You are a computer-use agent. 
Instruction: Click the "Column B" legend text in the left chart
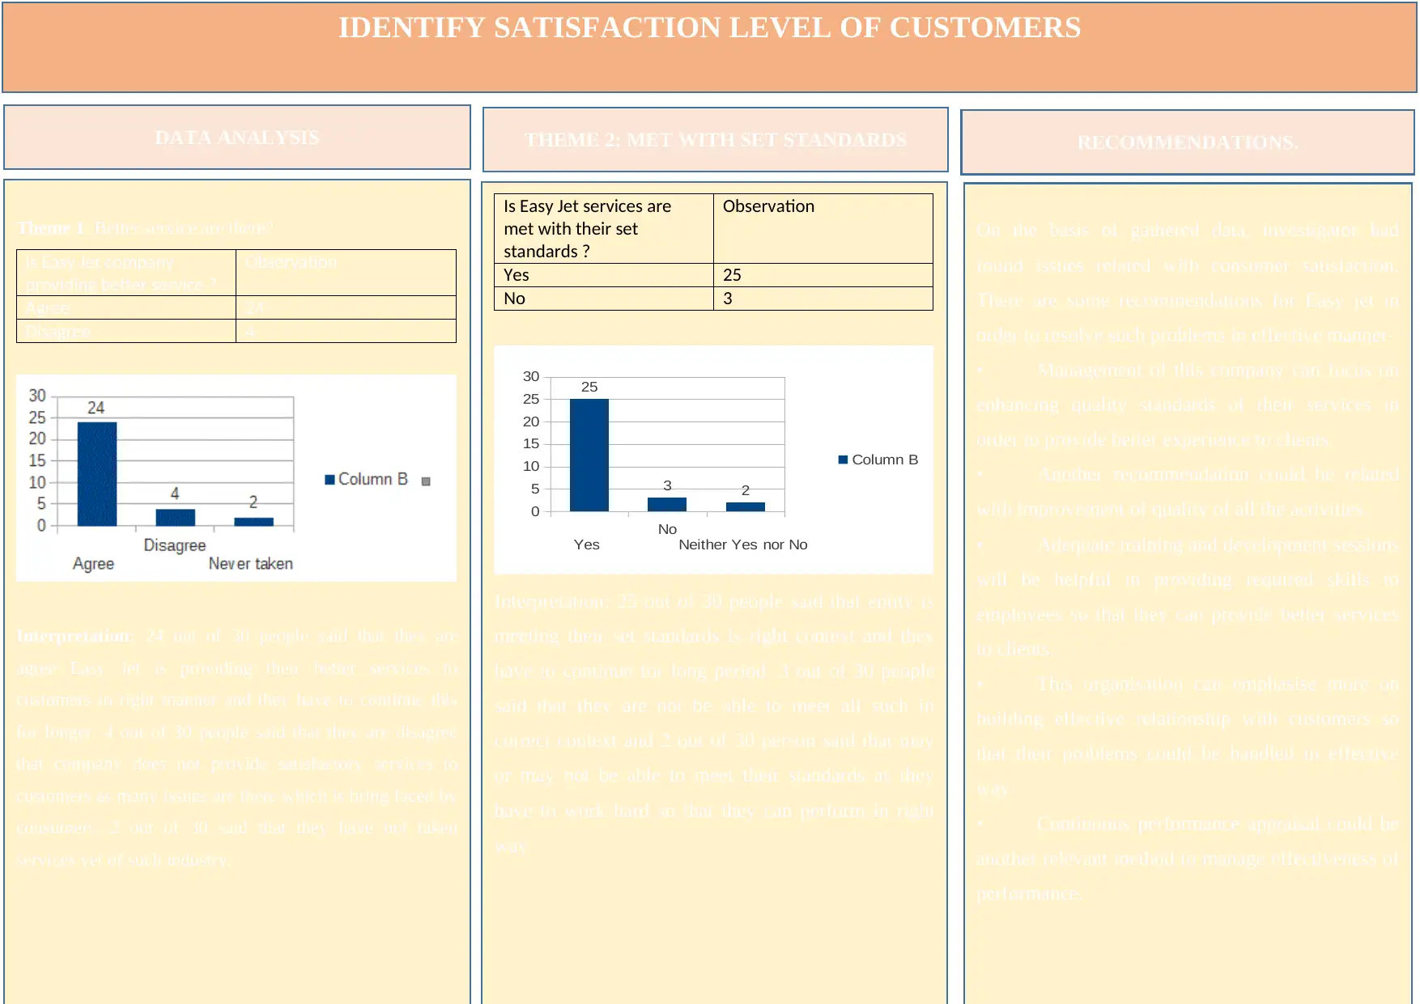click(x=373, y=479)
